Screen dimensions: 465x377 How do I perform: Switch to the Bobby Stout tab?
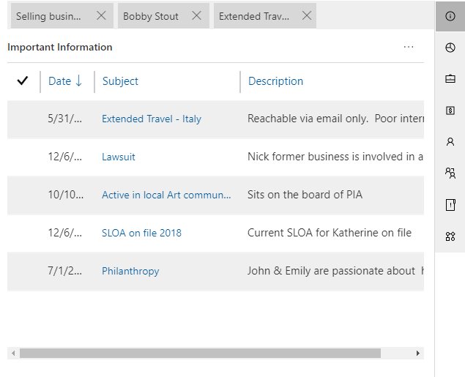tap(151, 16)
